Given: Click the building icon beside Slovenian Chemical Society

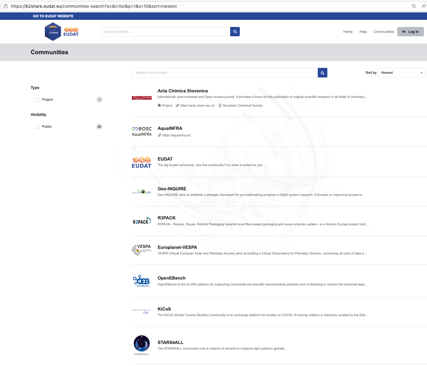Looking at the screenshot, I should (x=220, y=106).
